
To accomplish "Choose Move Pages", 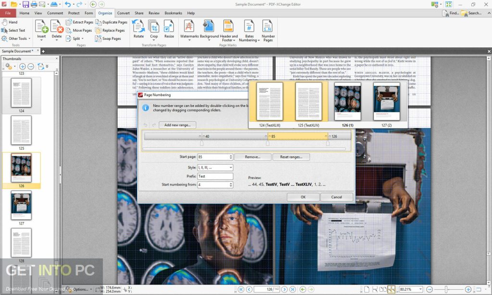I will [79, 30].
